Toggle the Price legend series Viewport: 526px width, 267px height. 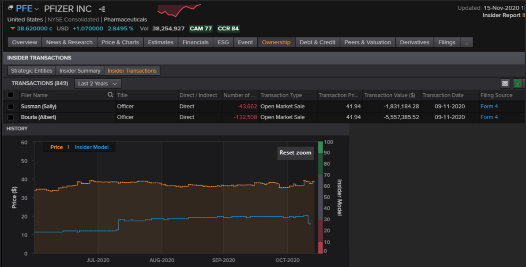click(56, 147)
